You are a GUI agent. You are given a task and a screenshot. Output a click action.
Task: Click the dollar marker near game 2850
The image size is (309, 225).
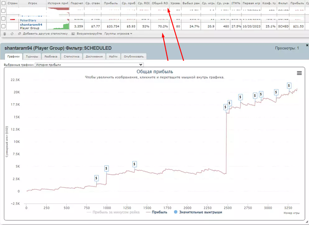(x=255, y=96)
